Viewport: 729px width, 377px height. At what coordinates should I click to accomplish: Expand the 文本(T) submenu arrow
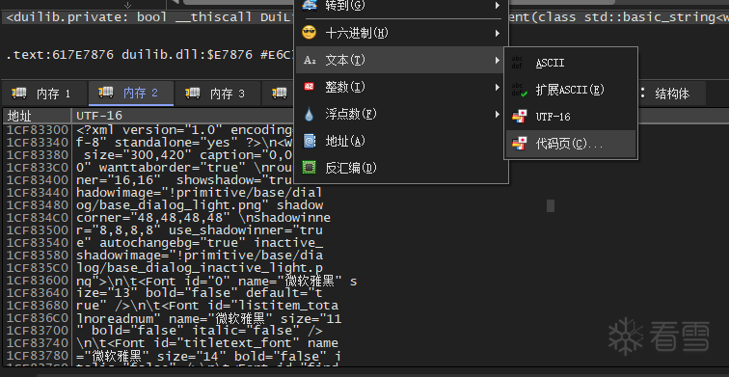click(497, 60)
